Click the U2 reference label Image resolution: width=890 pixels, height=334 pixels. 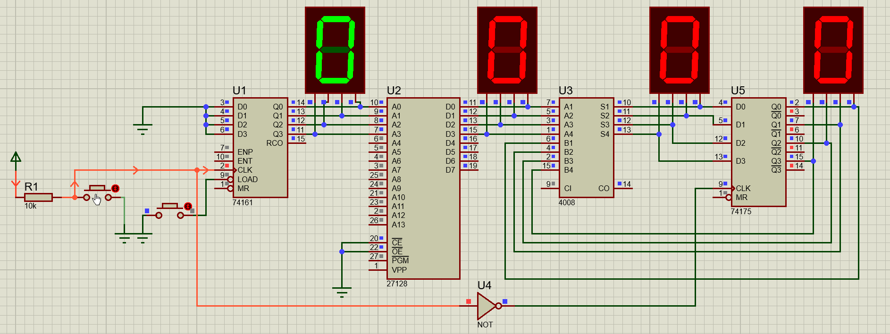(x=394, y=91)
